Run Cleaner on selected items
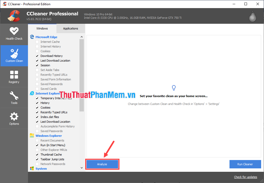Screen dimensions: 264x183 [x=245, y=164]
